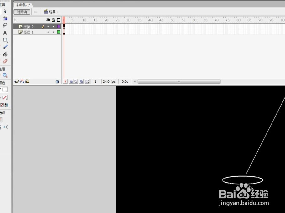
Task: Switch to the 未命名-1* document tab
Action: coord(23,5)
